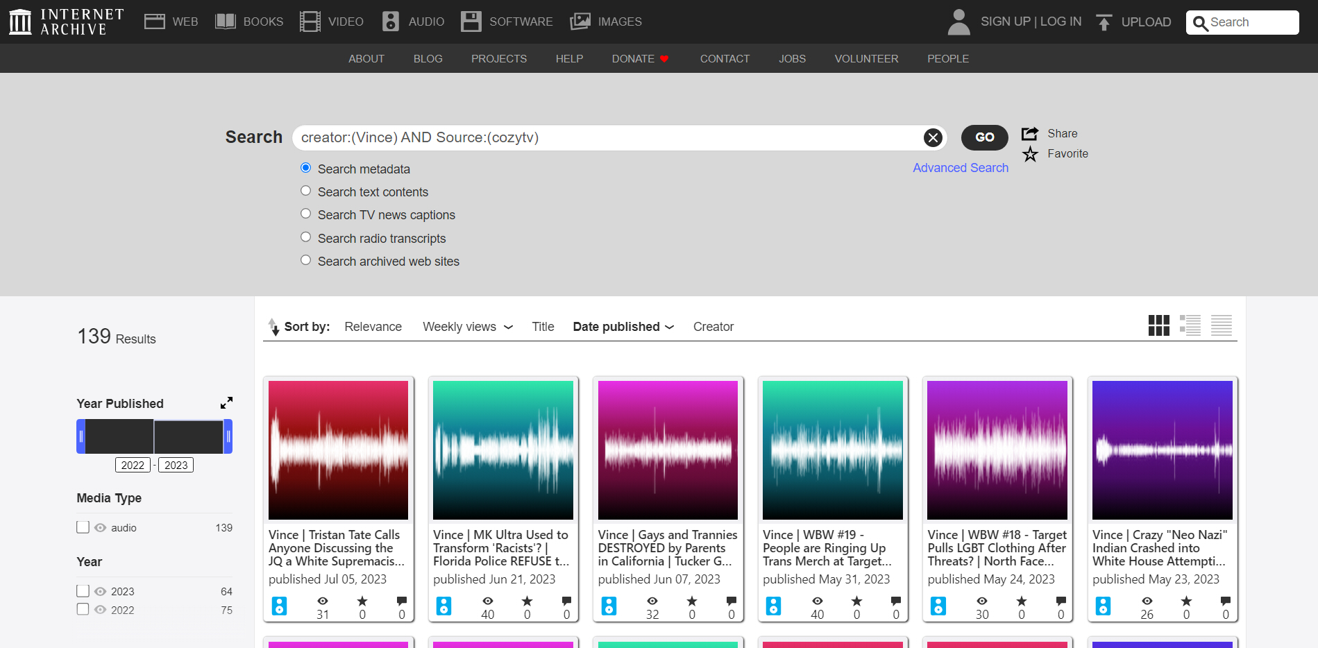Click the Upload arrow icon
The height and width of the screenshot is (648, 1318).
(1104, 22)
